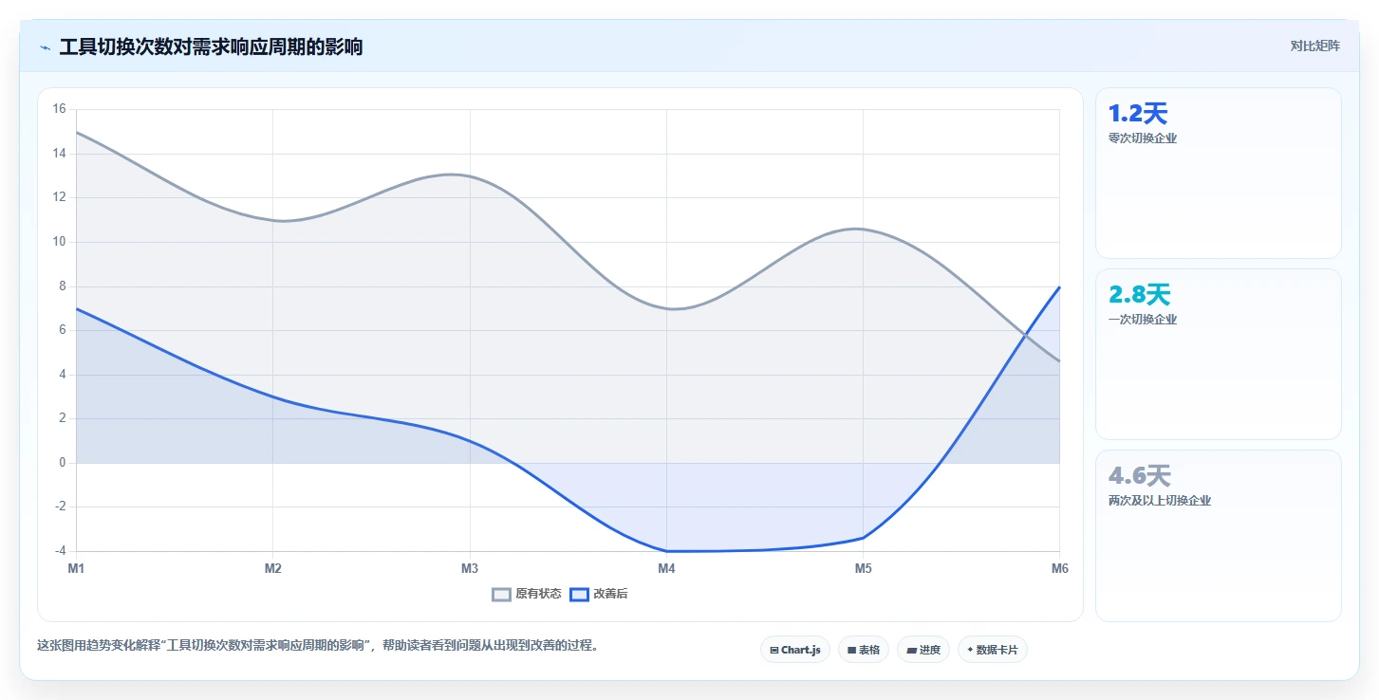This screenshot has width=1379, height=700.
Task: Select the 数据卡片 tag button
Action: tap(993, 650)
